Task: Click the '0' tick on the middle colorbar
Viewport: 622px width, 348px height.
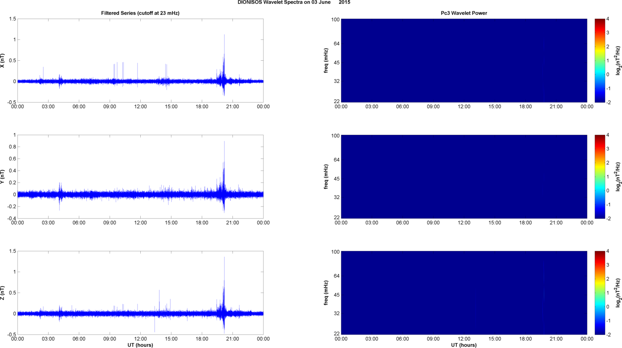Action: (x=608, y=191)
